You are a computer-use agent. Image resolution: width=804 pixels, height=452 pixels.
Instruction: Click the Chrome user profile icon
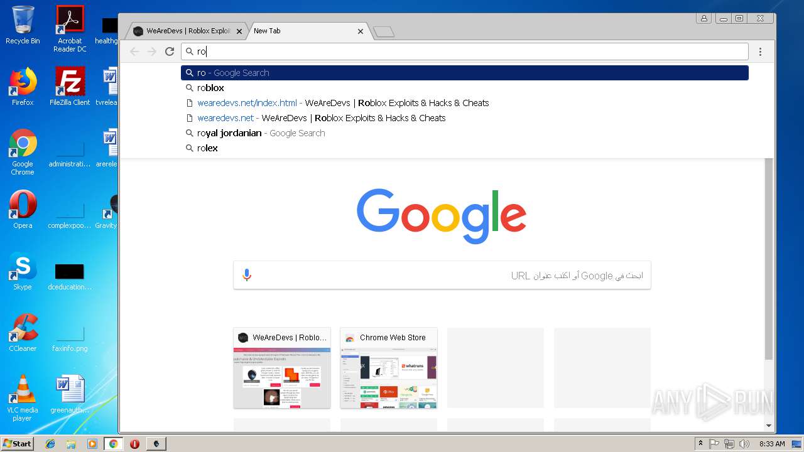[704, 18]
